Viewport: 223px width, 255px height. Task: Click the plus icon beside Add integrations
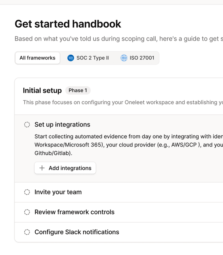tap(42, 168)
